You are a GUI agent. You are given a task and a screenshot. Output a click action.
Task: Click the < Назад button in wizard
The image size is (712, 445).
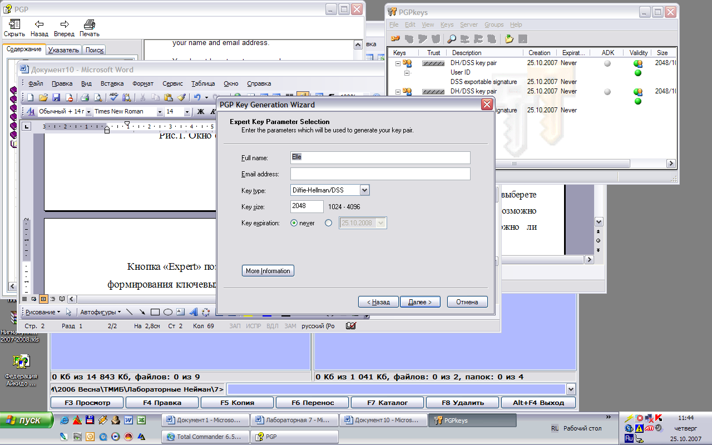click(378, 302)
